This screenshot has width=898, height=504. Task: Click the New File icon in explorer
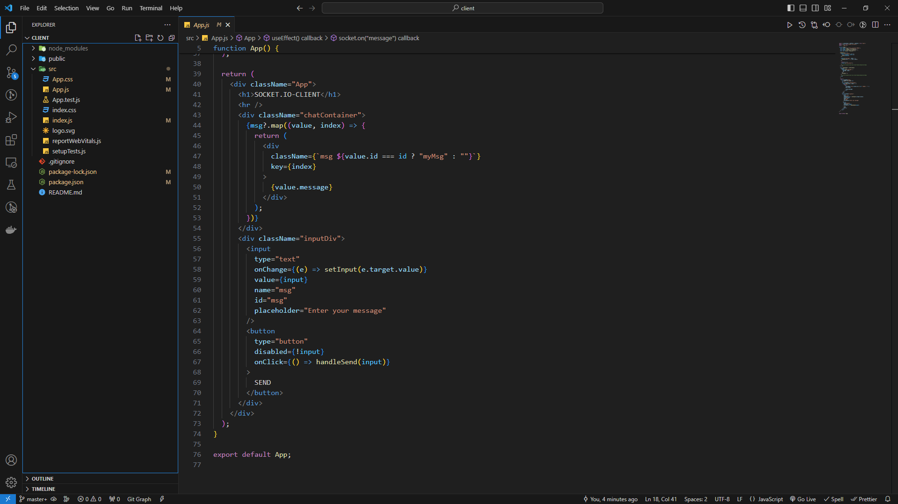(x=138, y=38)
